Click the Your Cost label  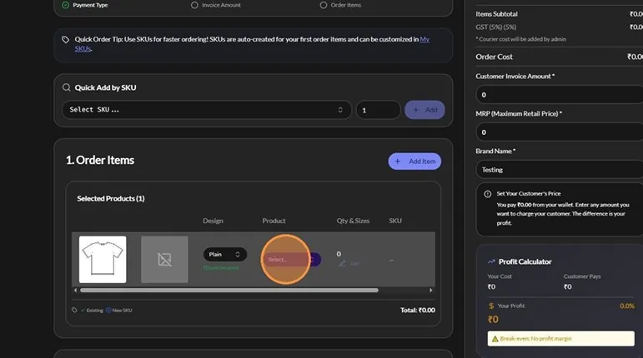point(500,276)
